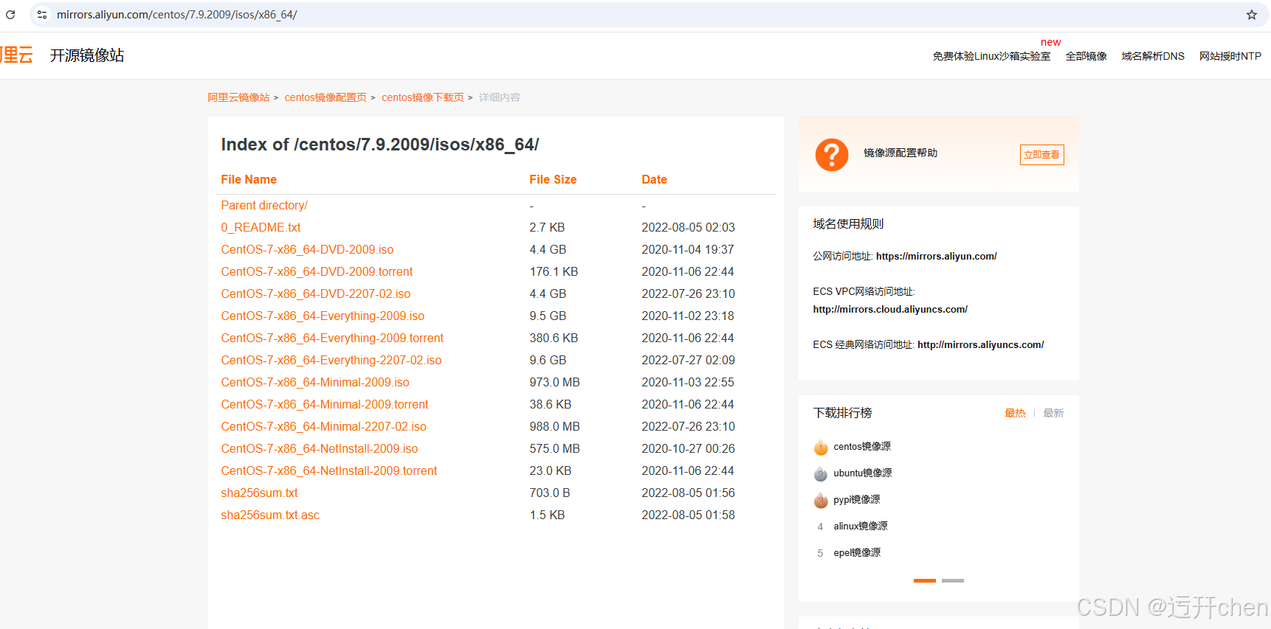The height and width of the screenshot is (629, 1271).
Task: Click http://mirrors.aliyuncs.com/ classic network address
Action: (x=980, y=345)
